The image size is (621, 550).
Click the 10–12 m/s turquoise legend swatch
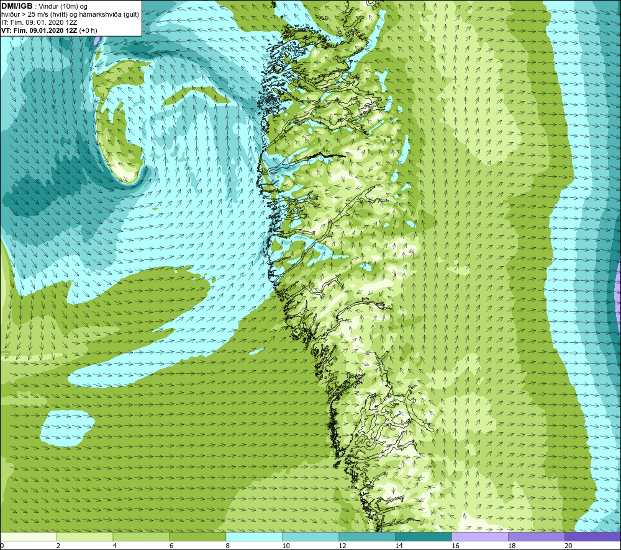point(310,536)
